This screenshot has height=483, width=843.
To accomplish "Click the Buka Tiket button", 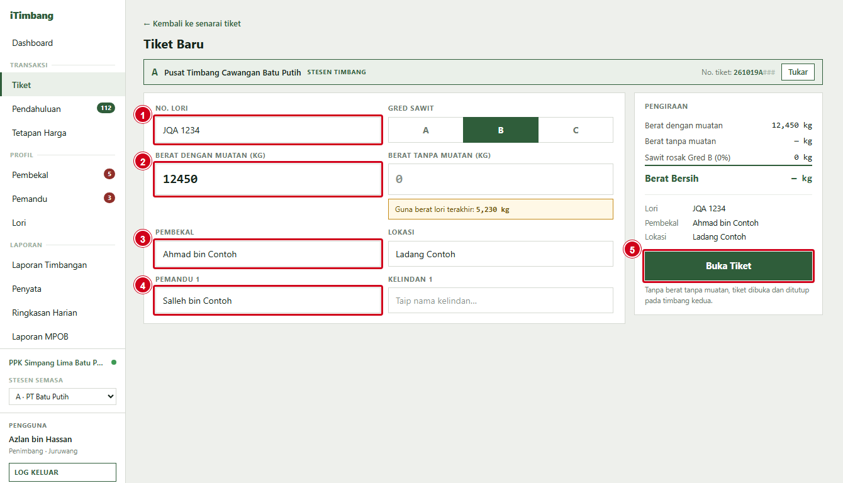I will point(729,266).
